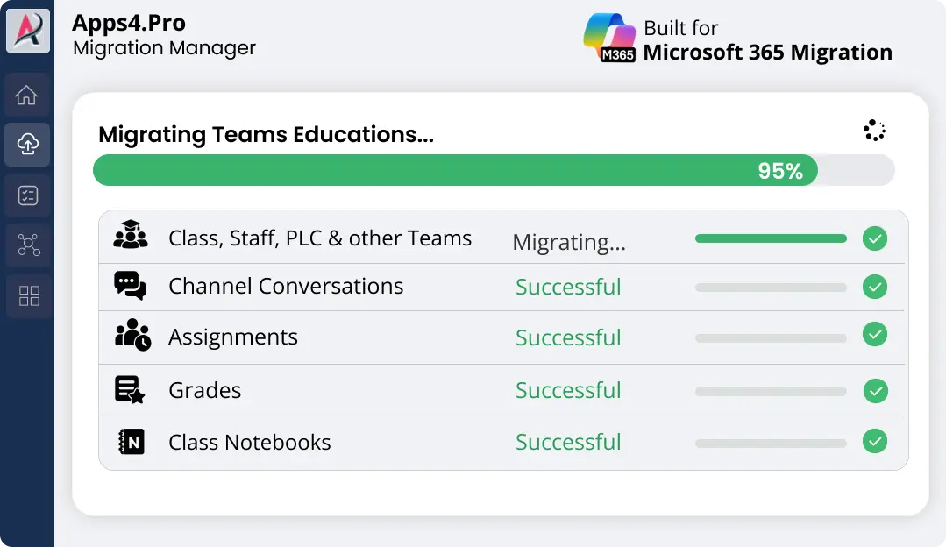
Task: Open the apps grid sidebar icon
Action: click(x=29, y=295)
